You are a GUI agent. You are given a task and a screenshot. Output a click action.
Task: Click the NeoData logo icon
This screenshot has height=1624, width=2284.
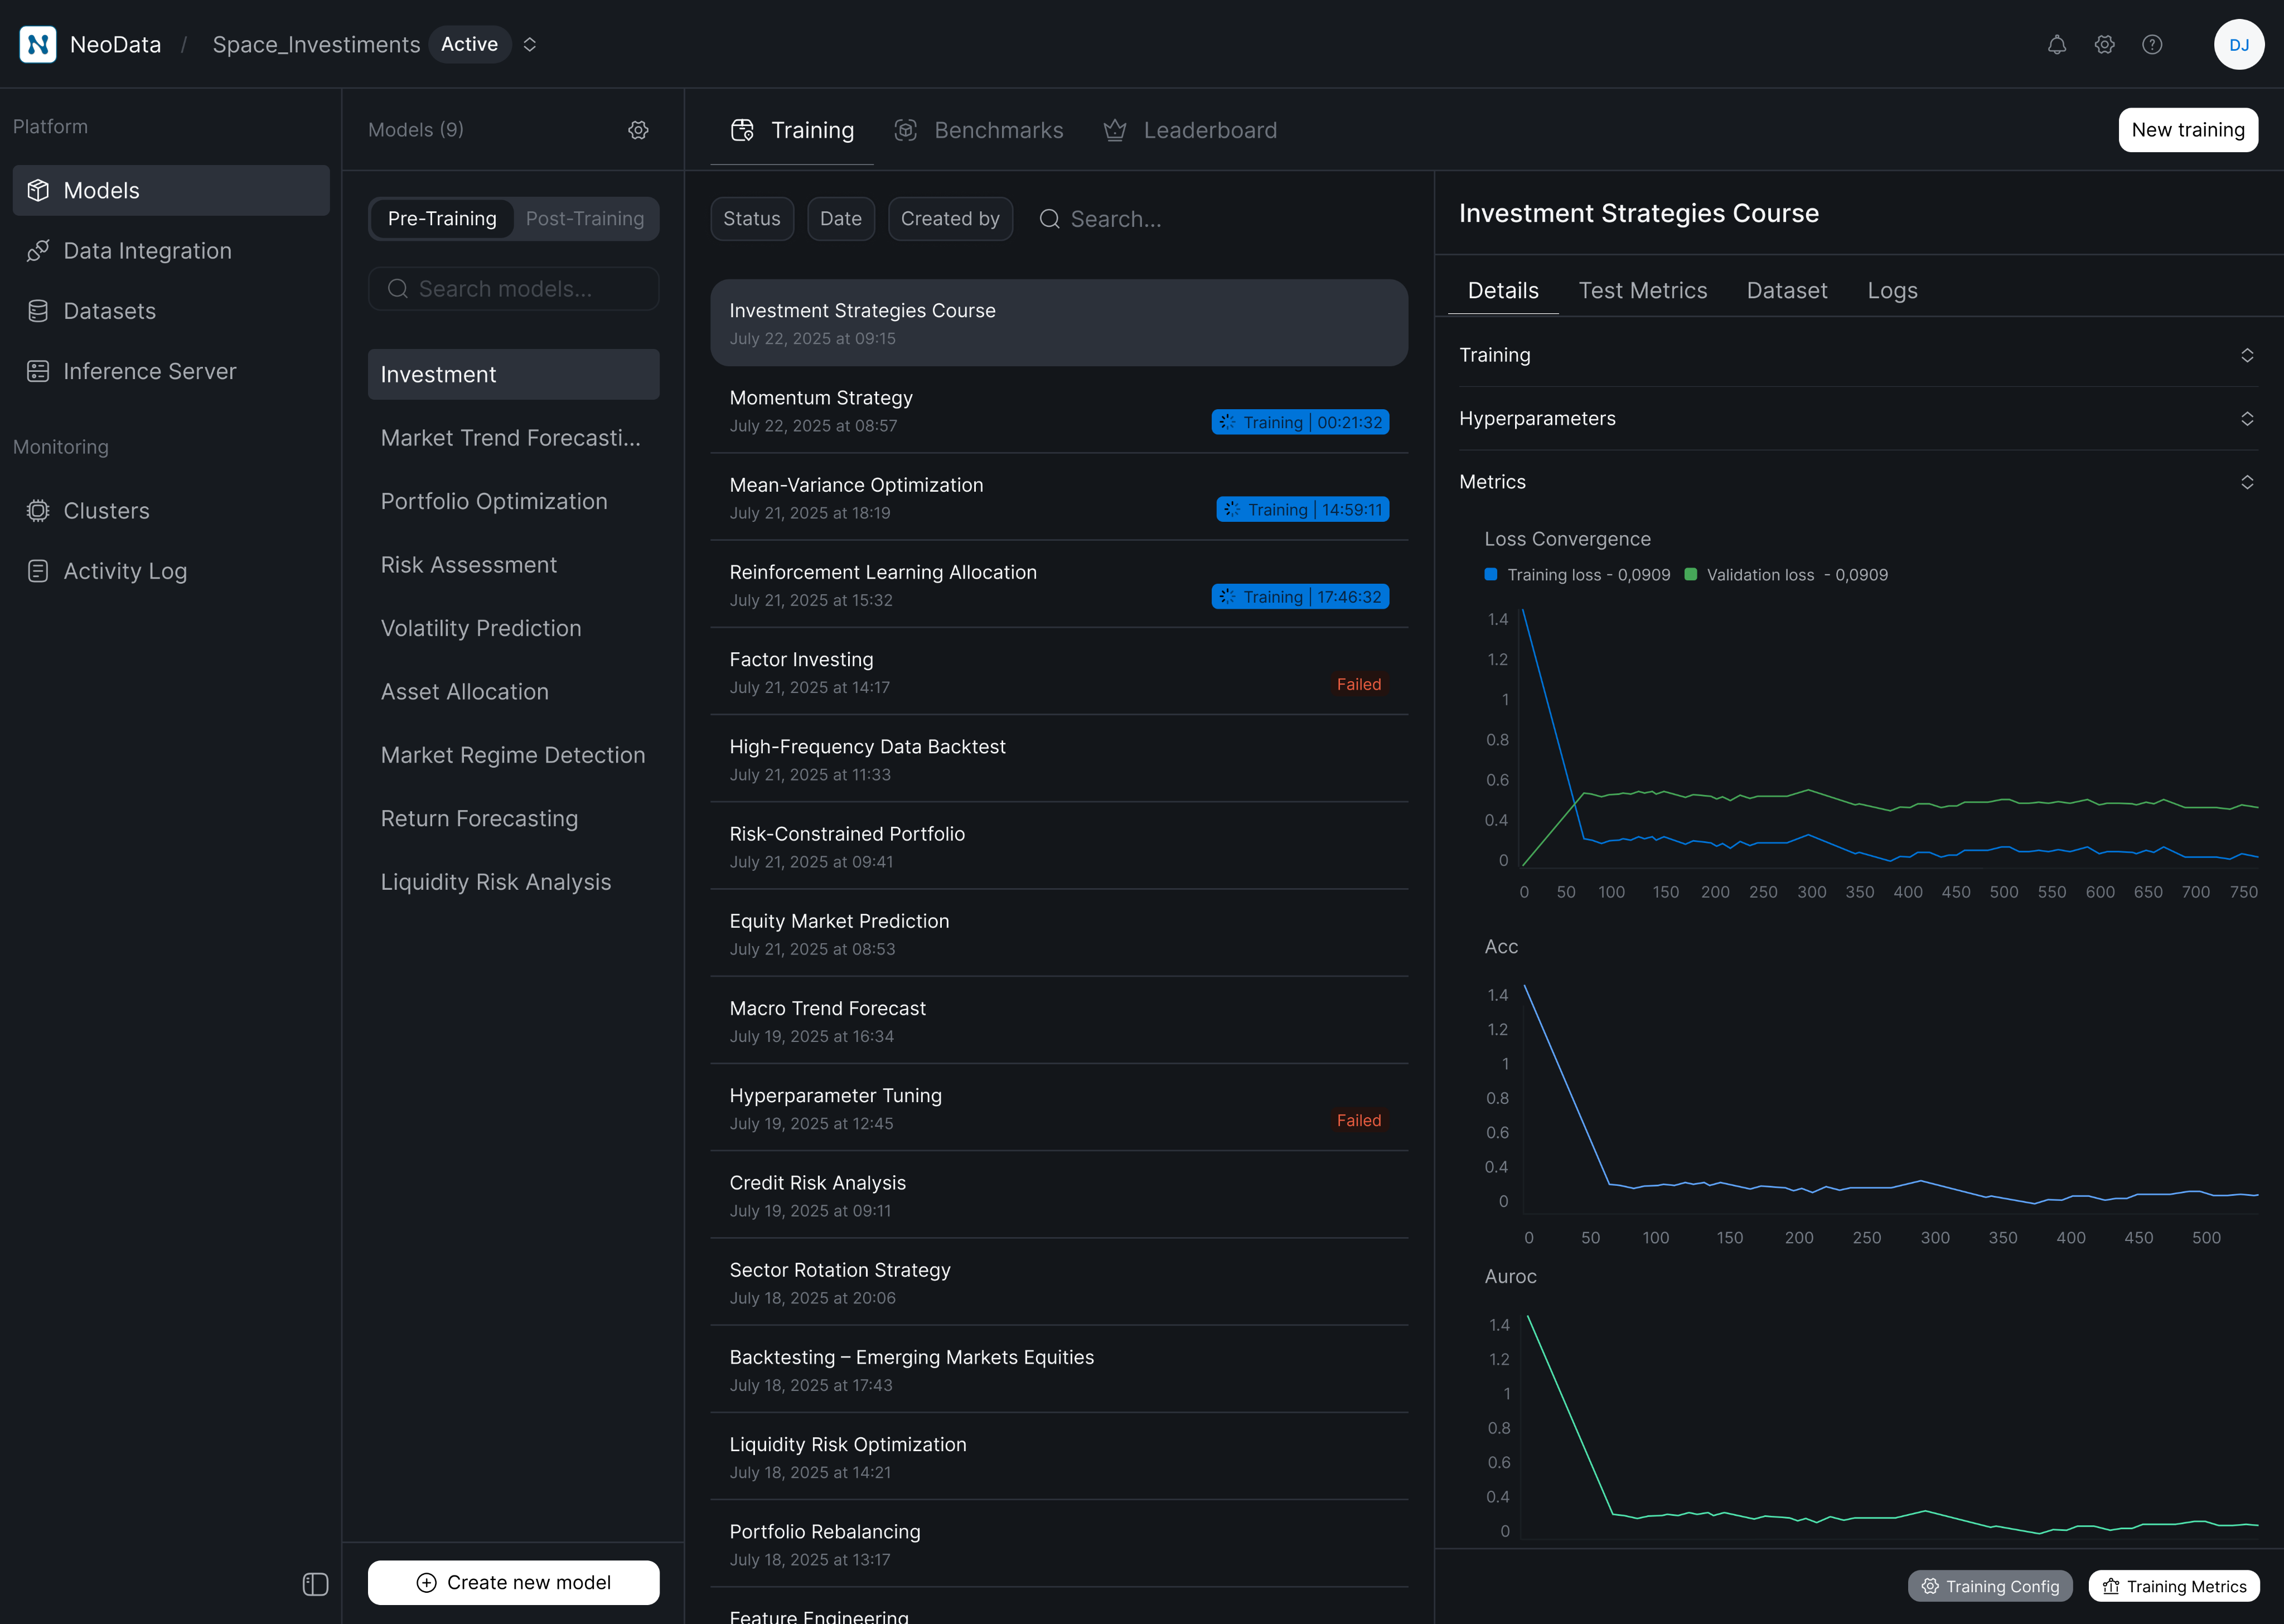pos(38,44)
